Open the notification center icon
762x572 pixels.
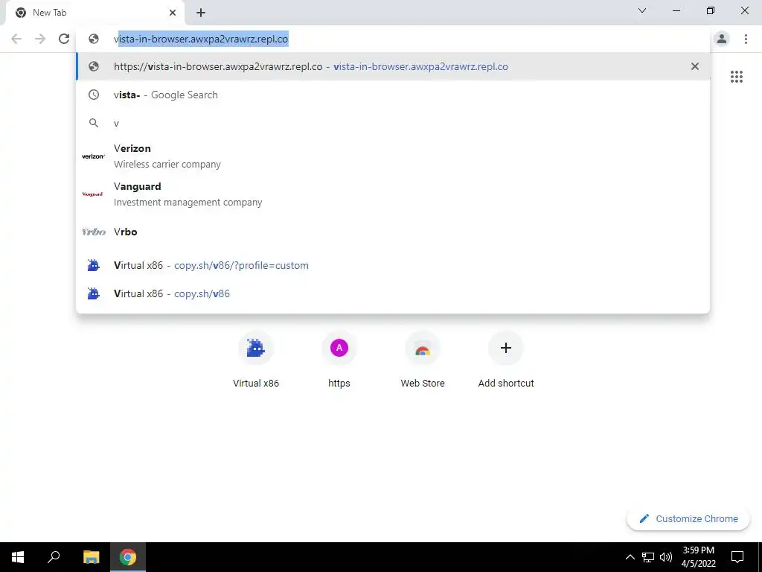click(737, 557)
